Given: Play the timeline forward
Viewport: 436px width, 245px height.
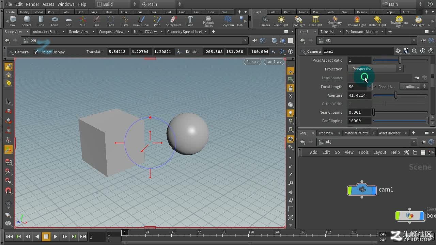Looking at the screenshot, I should 55,236.
